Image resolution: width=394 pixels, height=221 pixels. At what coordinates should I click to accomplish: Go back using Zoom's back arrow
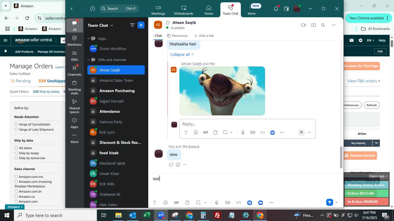point(72,9)
